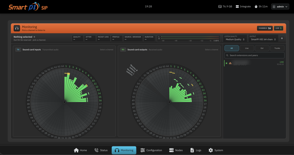This screenshot has height=155, width=294.
Task: Click the Home house icon
Action: pos(76,150)
